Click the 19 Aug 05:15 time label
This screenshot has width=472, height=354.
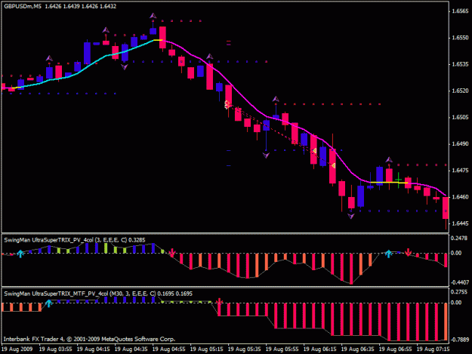(x=206, y=349)
